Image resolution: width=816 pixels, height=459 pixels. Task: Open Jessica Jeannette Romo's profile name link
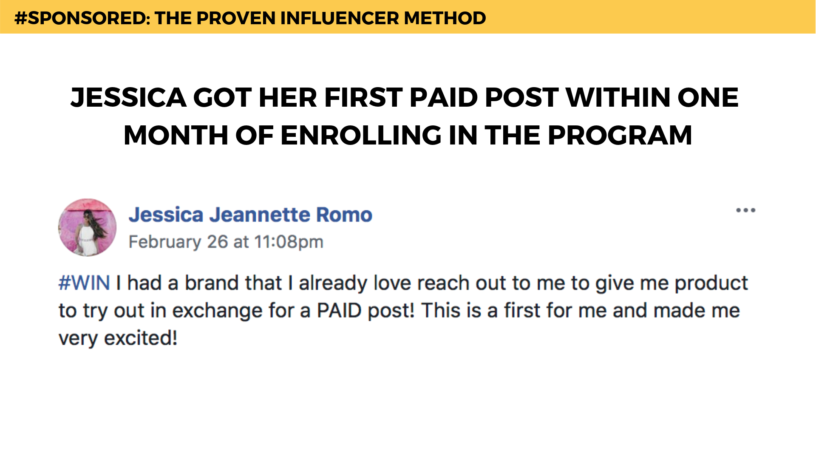pyautogui.click(x=250, y=215)
